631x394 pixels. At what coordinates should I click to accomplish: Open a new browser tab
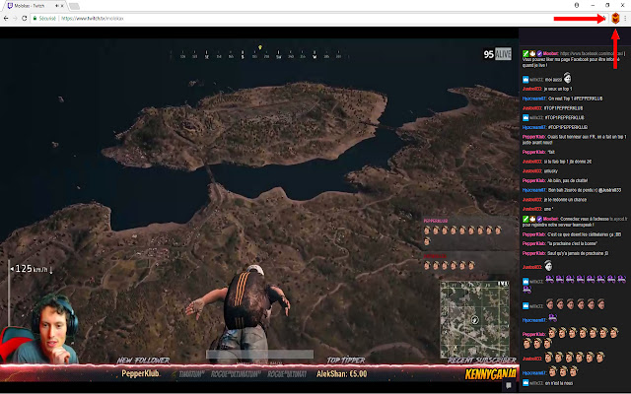click(75, 6)
